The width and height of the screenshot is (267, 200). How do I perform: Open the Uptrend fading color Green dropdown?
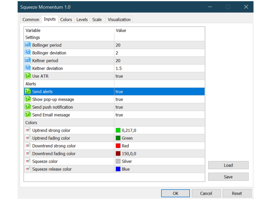click(159, 138)
